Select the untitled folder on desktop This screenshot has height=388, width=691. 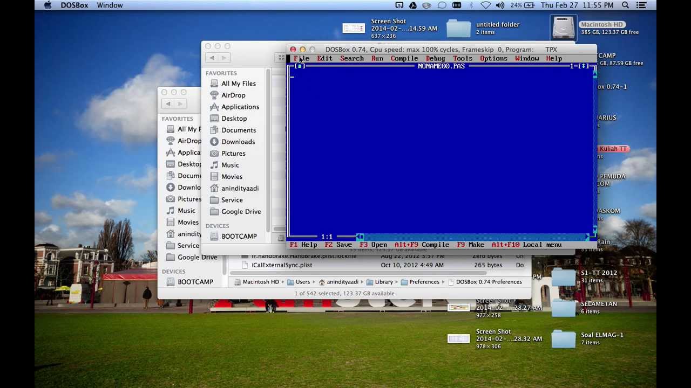[458, 28]
